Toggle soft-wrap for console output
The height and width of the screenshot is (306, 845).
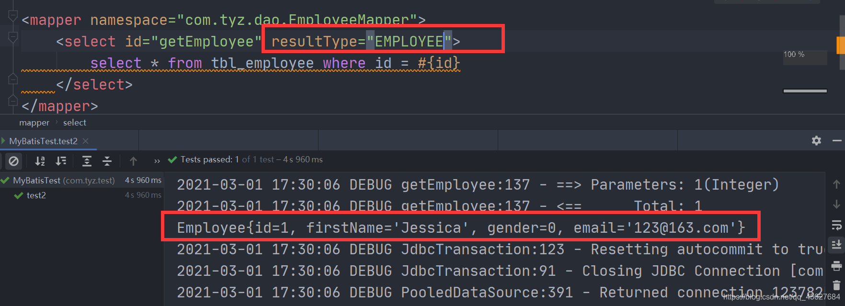click(x=836, y=225)
